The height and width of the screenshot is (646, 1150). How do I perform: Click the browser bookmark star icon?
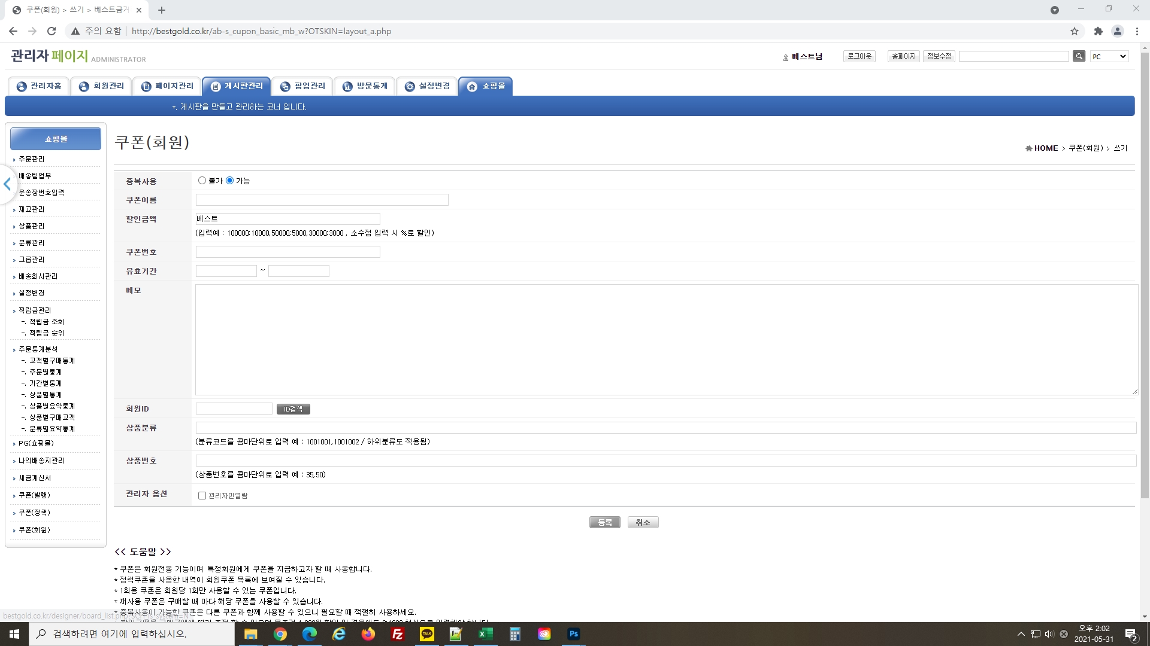click(1075, 31)
